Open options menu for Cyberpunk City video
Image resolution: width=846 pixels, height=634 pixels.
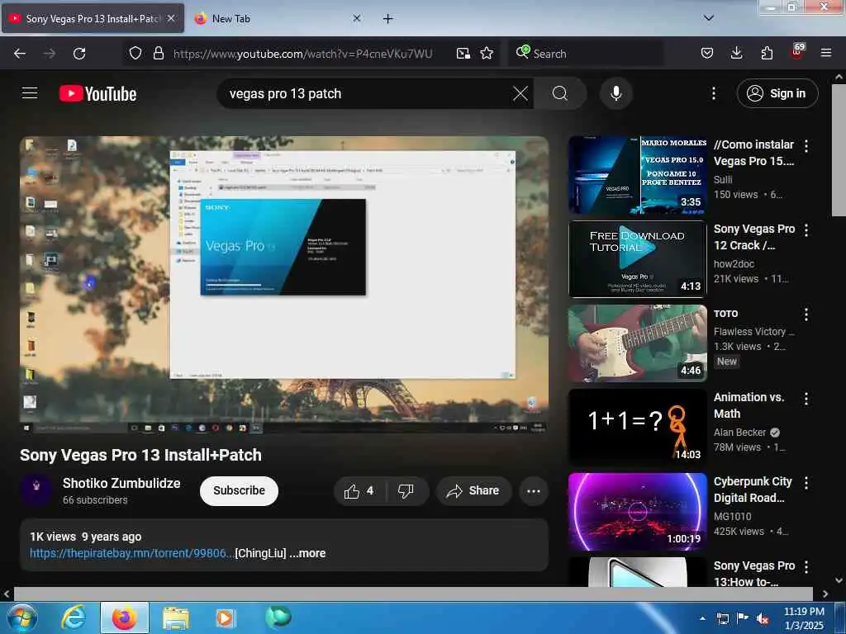[806, 482]
